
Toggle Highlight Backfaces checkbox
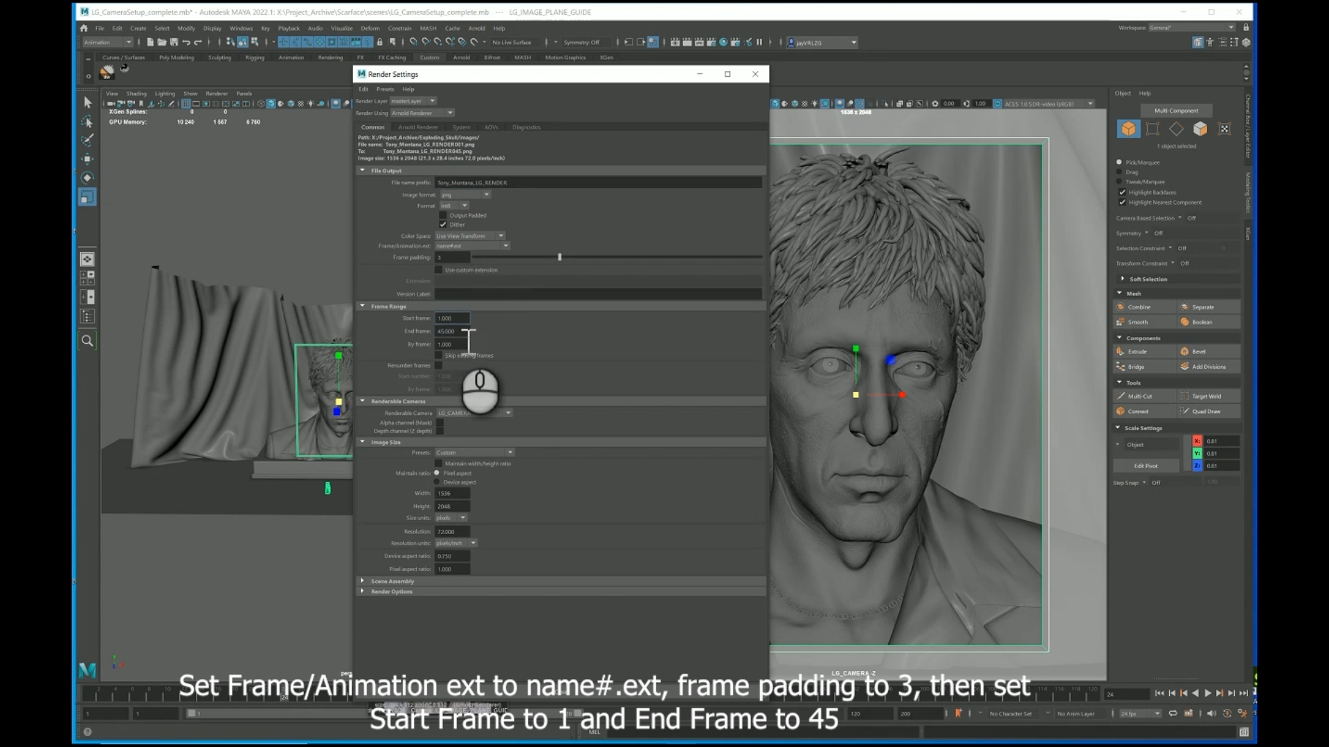(x=1122, y=192)
